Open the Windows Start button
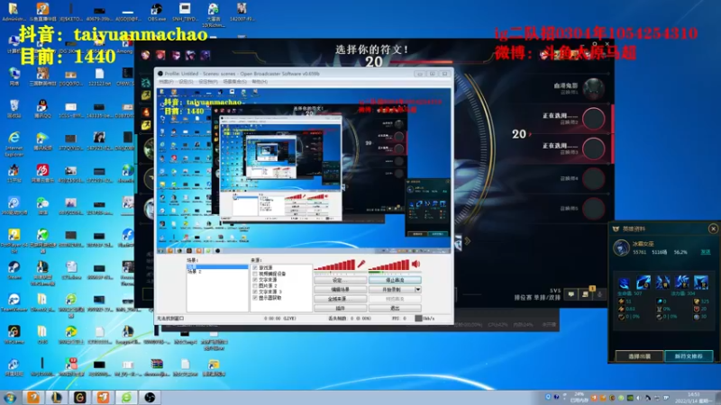721x405 pixels. coord(10,398)
